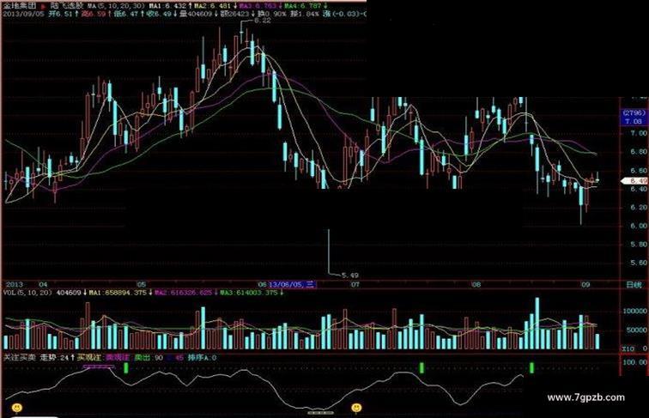Click the 6.00 price axis label
The image size is (649, 418).
coord(639,226)
